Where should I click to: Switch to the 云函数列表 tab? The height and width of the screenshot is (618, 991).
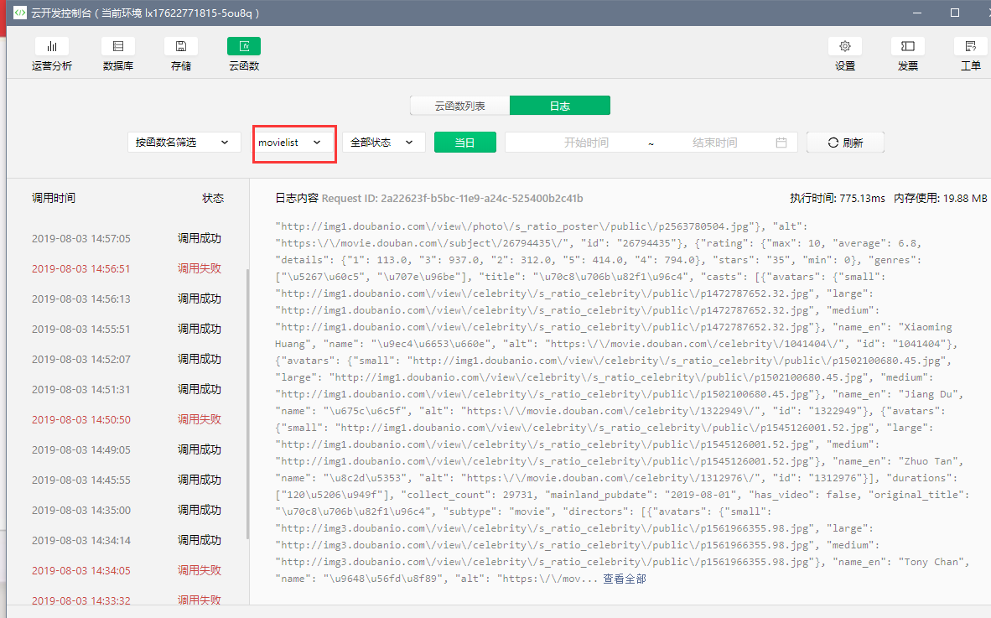[x=460, y=106]
